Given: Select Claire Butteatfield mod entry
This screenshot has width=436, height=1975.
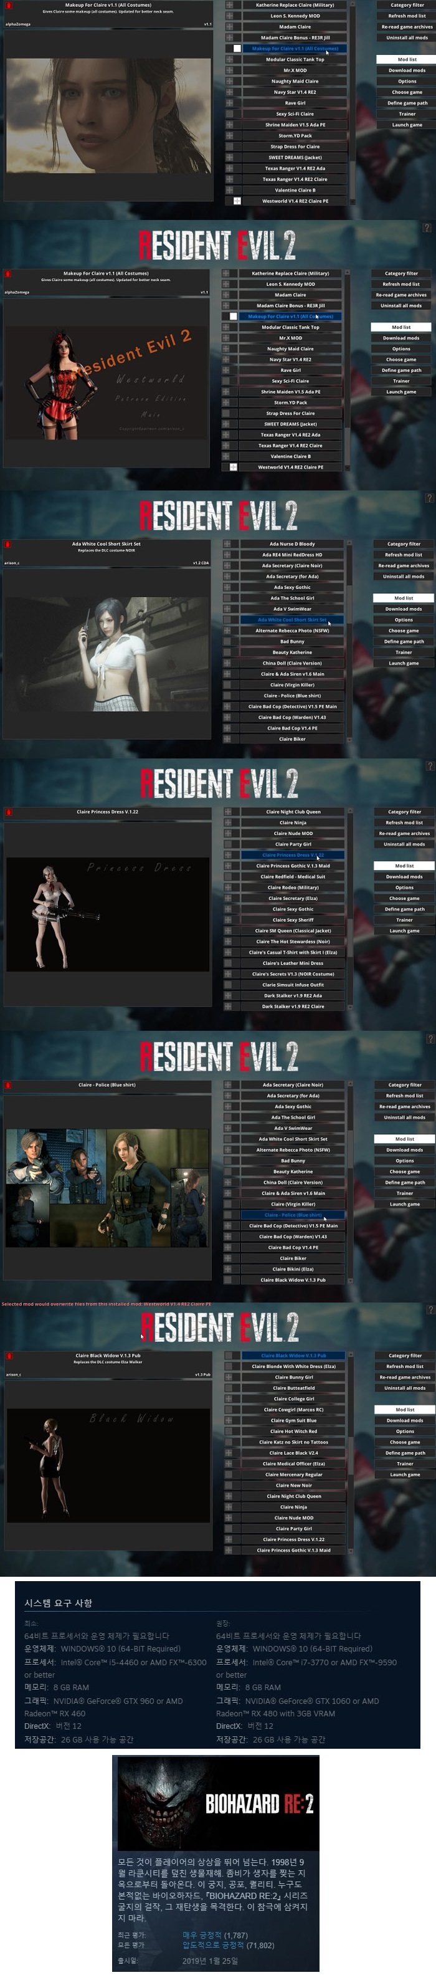Looking at the screenshot, I should coord(293,1388).
